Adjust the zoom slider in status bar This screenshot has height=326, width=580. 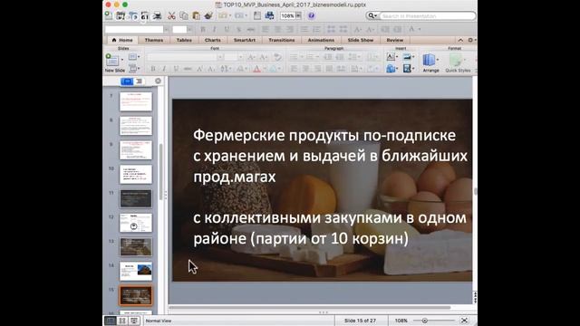coord(425,321)
